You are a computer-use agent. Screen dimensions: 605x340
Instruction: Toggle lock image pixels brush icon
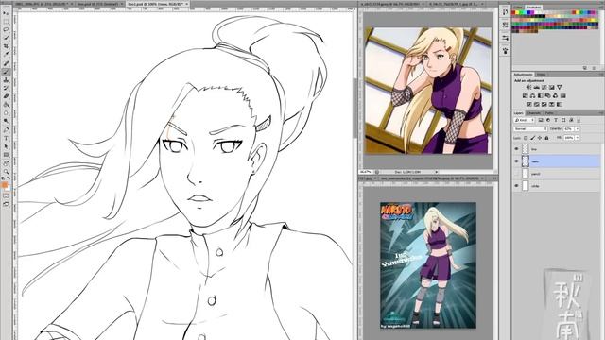pyautogui.click(x=533, y=138)
